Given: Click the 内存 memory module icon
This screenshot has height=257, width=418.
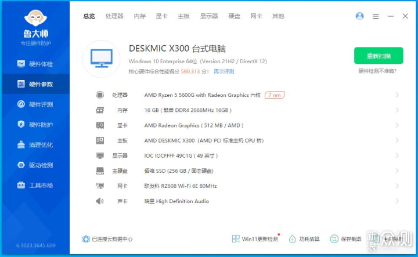Looking at the screenshot, I should [x=100, y=110].
